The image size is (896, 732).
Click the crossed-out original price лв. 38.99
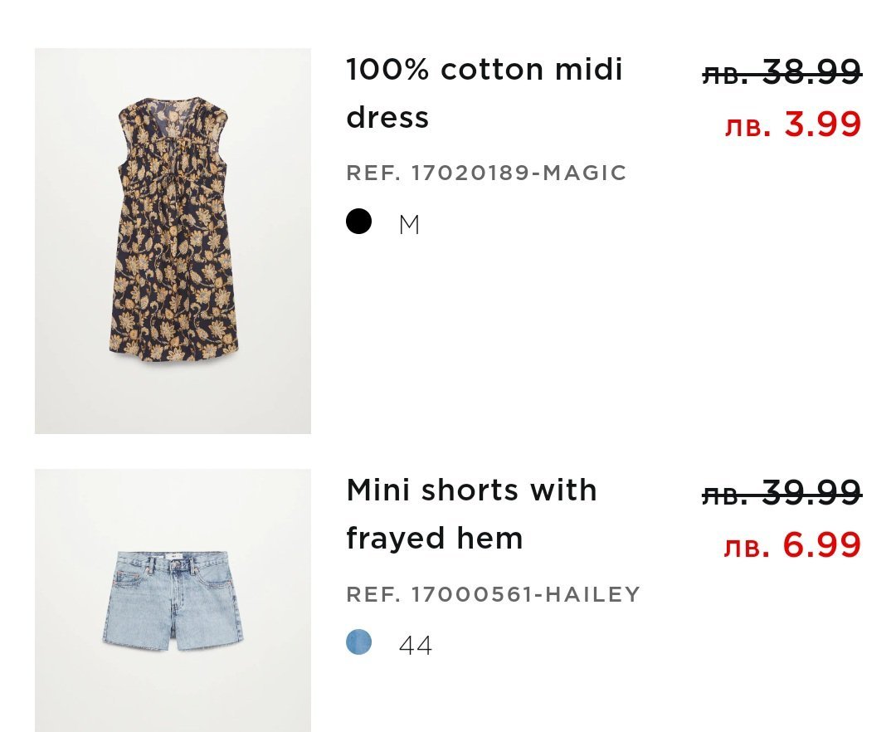[782, 73]
